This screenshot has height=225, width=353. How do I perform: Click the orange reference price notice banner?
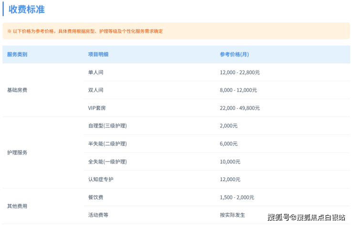coord(176,31)
